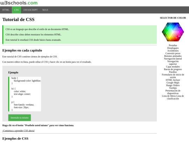The image size is (189, 142).
Task: Open the Pestañas sidebar link
Action: point(173,45)
